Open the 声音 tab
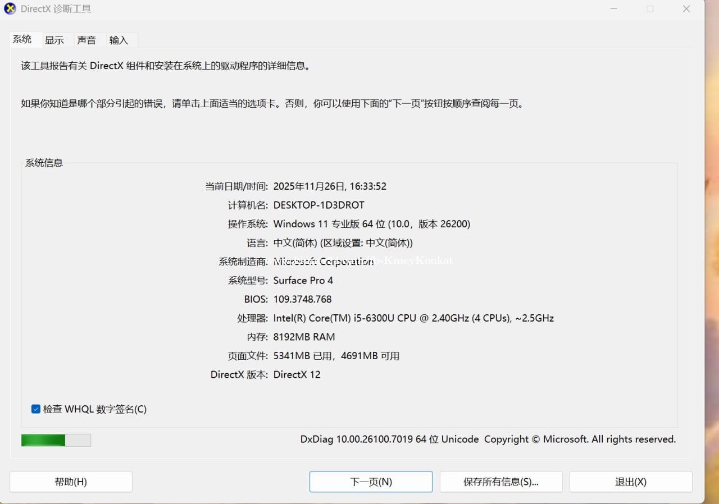Screen dimensions: 719x504 point(87,40)
